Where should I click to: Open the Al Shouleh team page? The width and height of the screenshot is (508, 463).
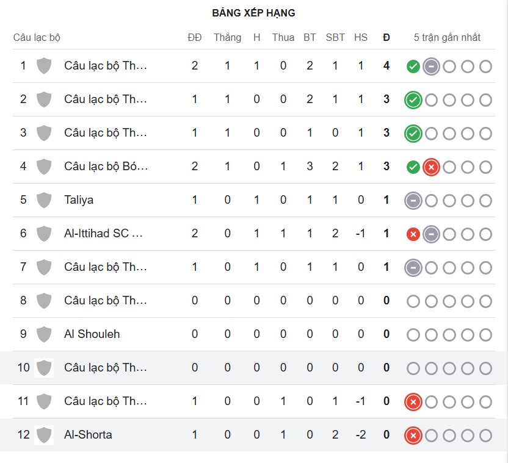pos(92,334)
